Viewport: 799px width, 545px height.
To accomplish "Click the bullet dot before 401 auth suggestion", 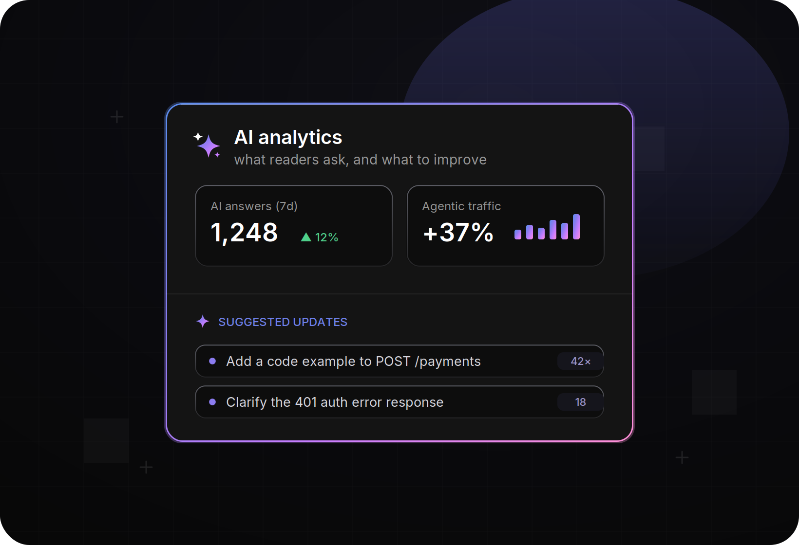I will click(212, 402).
